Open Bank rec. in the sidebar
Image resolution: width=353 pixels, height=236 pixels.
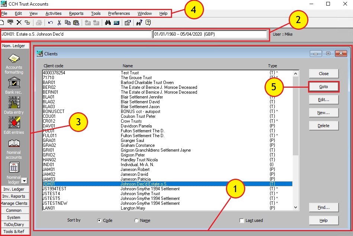[x=14, y=85]
